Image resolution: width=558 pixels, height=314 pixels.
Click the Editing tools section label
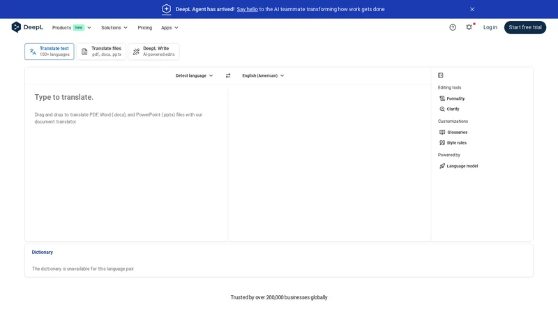449,88
